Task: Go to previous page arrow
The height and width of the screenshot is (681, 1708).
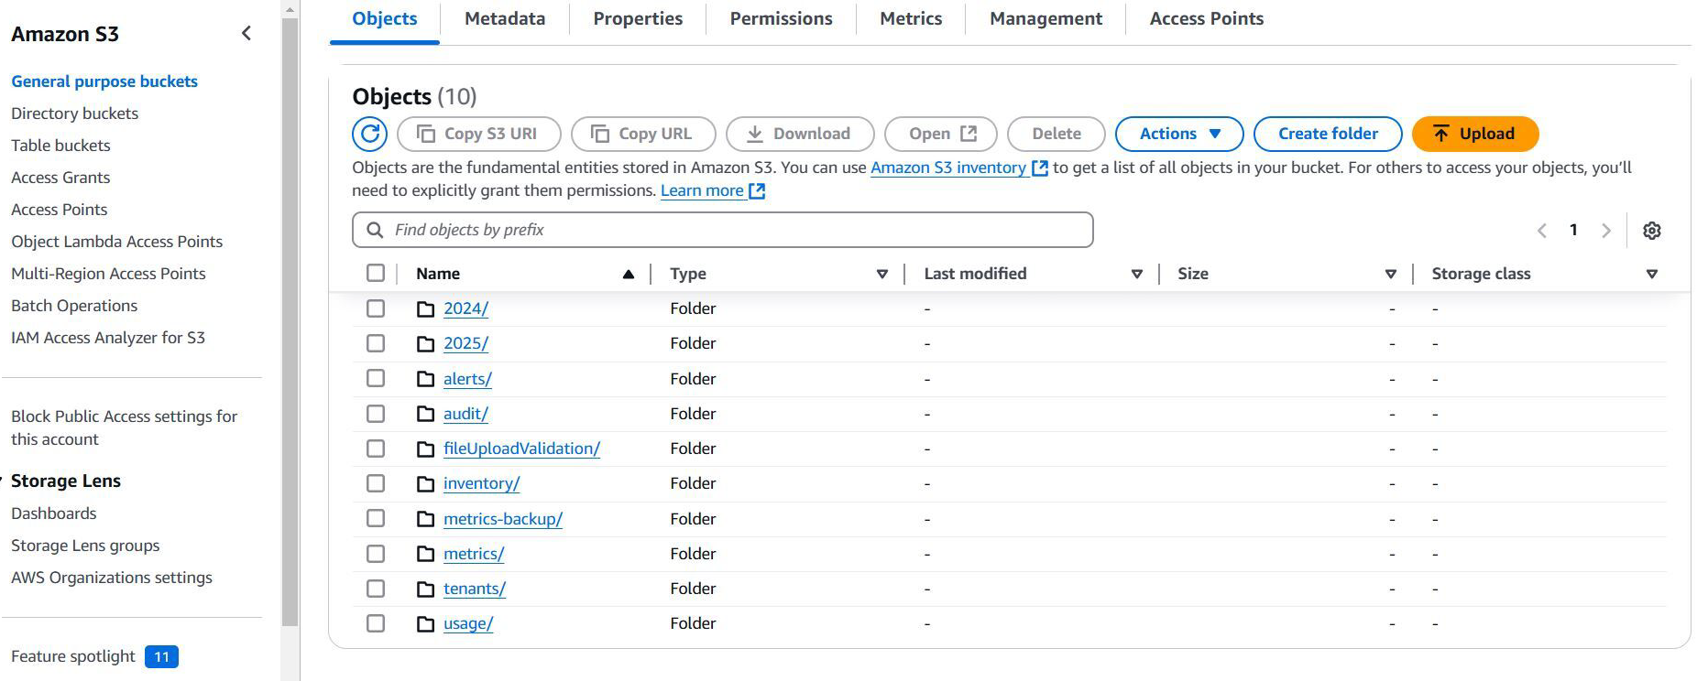Action: (x=1542, y=231)
